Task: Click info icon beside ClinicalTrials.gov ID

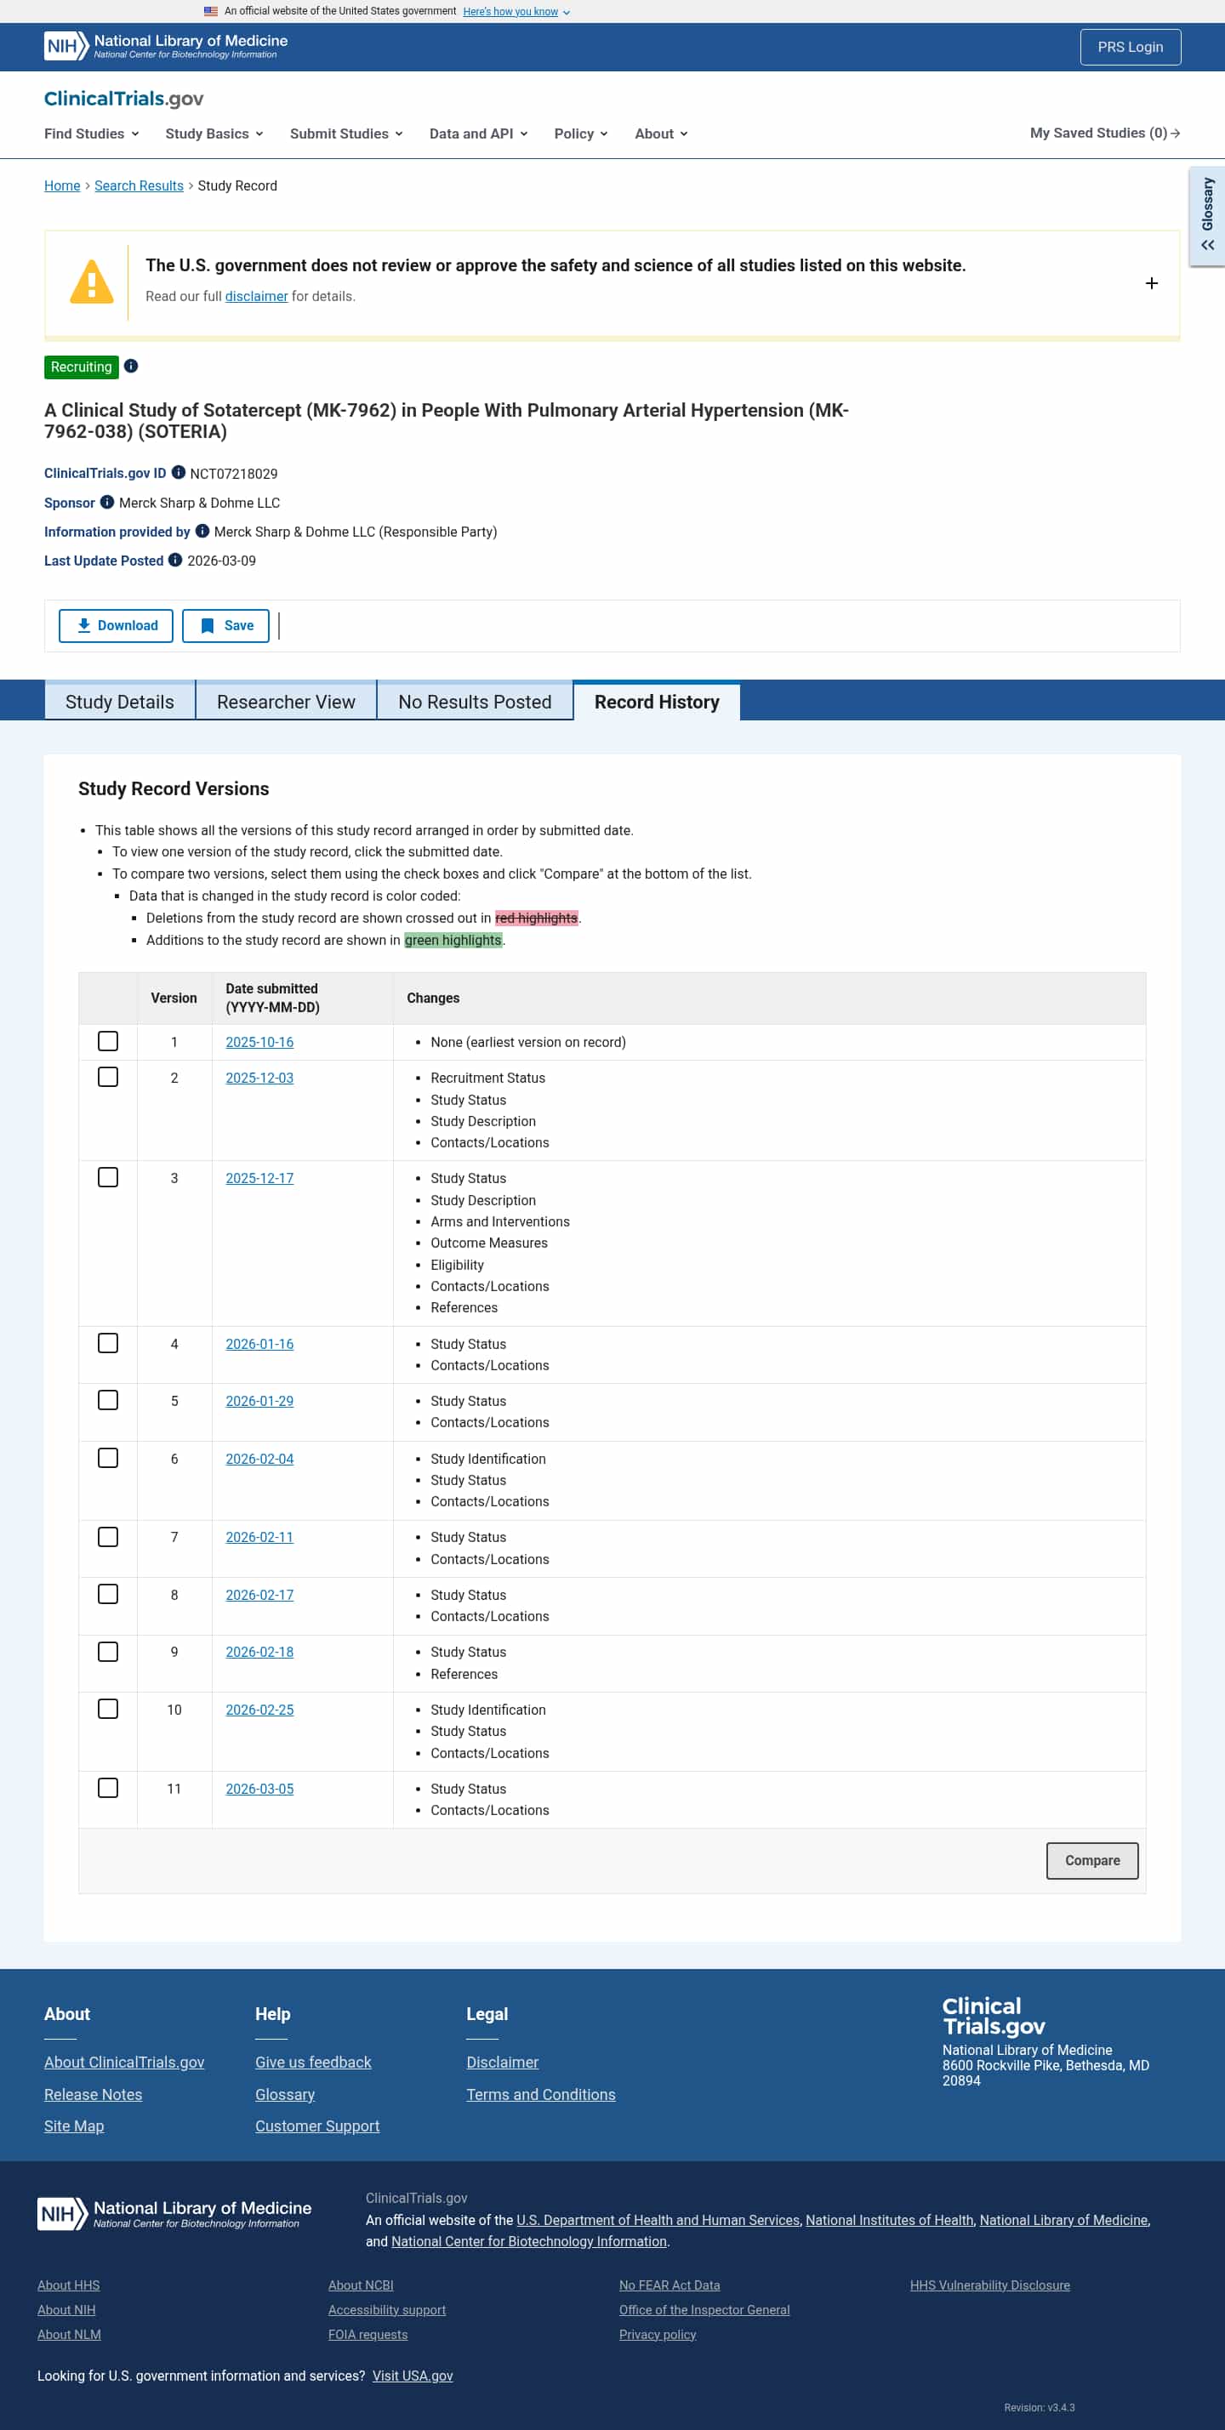Action: pos(179,473)
